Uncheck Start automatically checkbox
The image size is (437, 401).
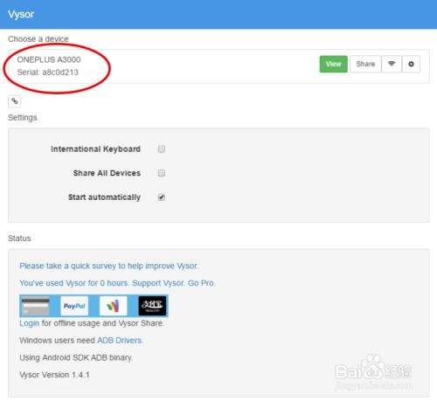[x=162, y=197]
